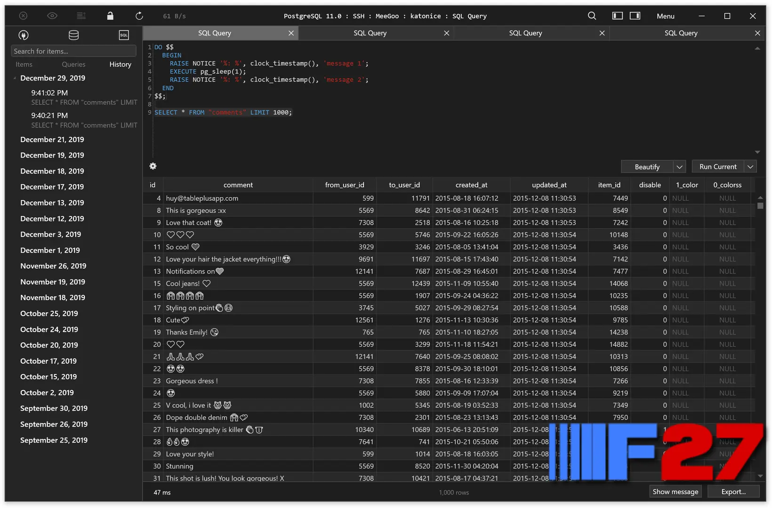Image resolution: width=772 pixels, height=508 pixels.
Task: Open the editor settings gear icon
Action: (x=153, y=166)
